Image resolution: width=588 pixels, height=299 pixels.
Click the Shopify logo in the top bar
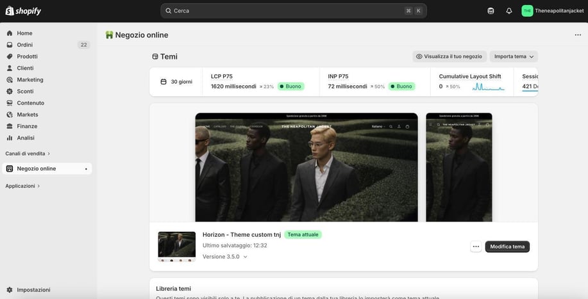pyautogui.click(x=23, y=11)
